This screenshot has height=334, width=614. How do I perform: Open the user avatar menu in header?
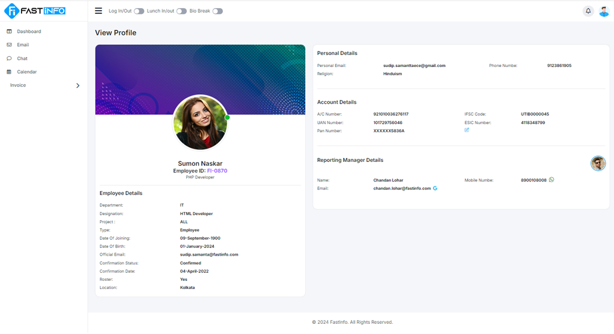[x=604, y=11]
